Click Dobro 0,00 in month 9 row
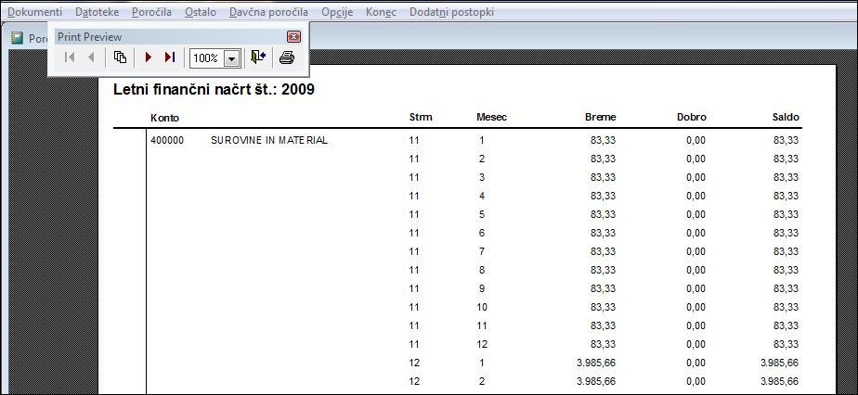The image size is (858, 395). (695, 288)
